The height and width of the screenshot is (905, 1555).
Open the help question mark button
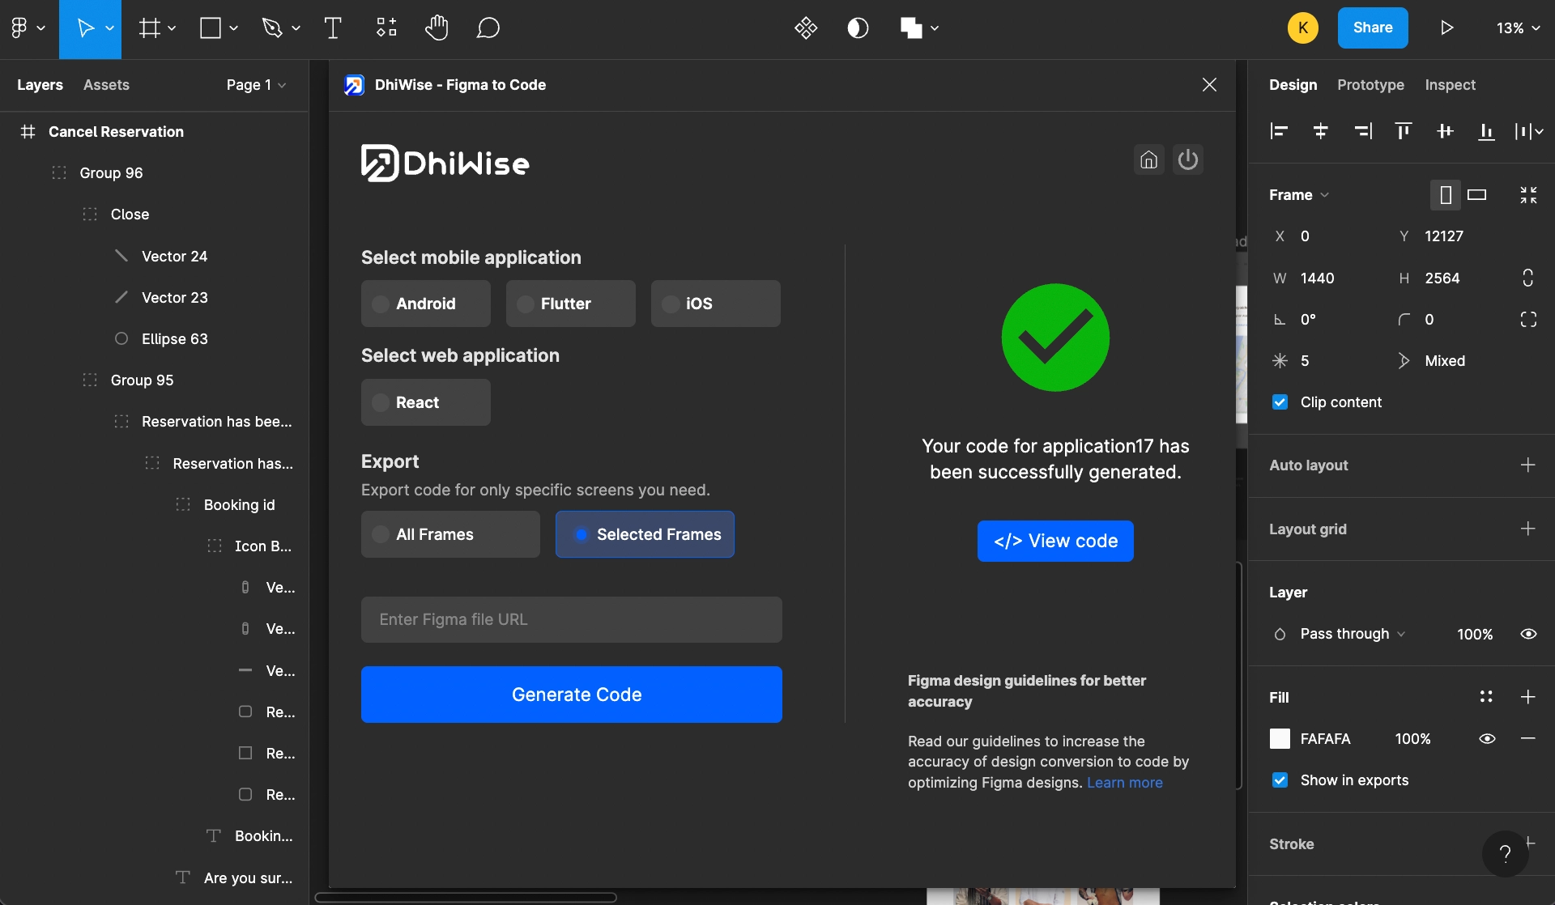click(x=1505, y=853)
